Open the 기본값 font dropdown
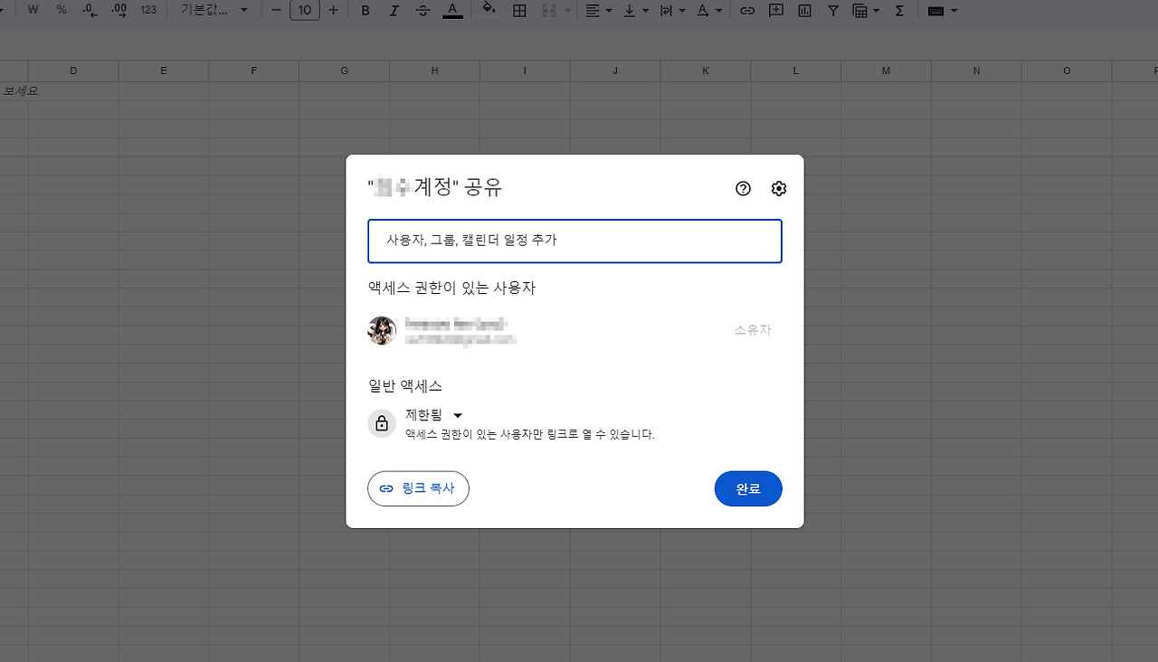 (x=208, y=11)
